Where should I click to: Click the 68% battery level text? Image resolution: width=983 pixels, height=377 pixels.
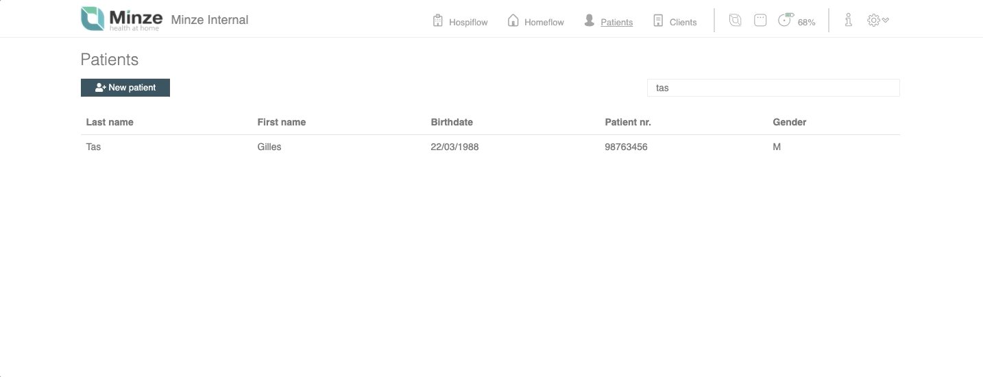point(807,22)
